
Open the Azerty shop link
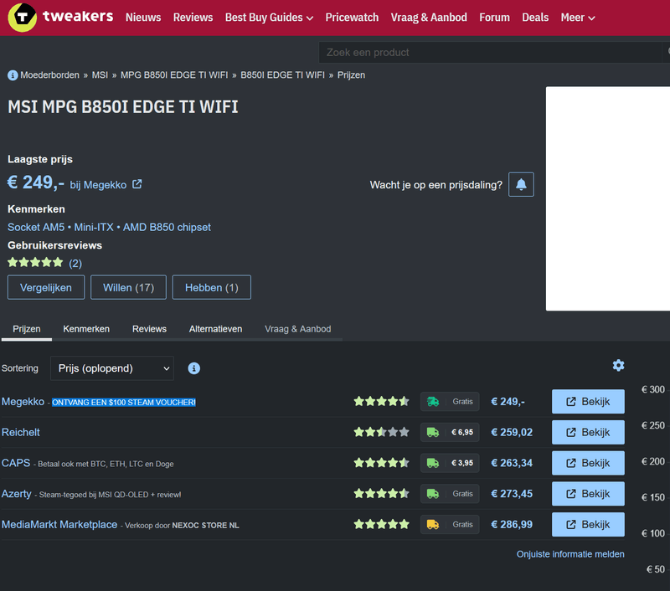(17, 494)
